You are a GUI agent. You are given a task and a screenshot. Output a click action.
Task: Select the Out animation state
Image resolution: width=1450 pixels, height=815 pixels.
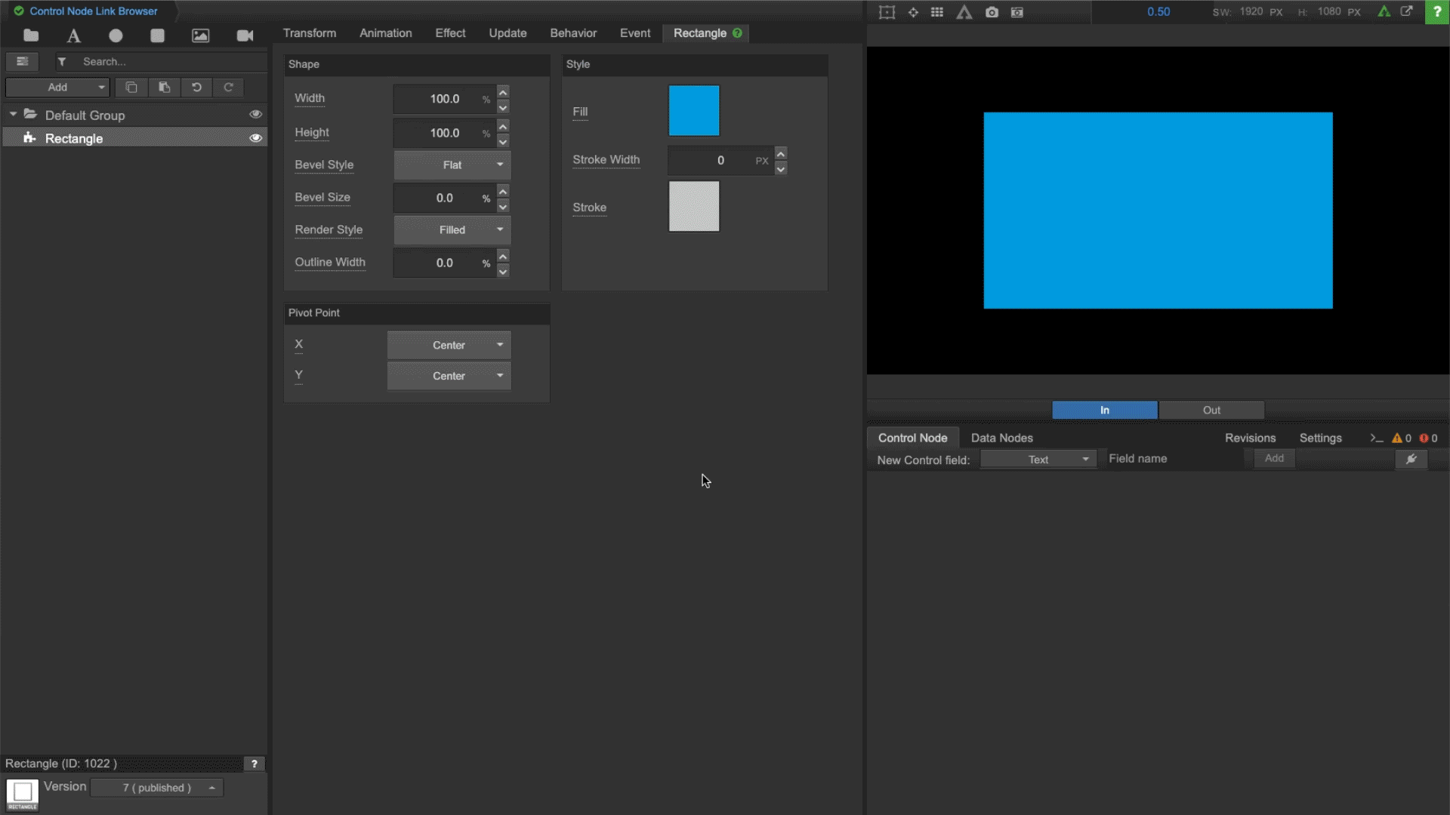pos(1211,410)
